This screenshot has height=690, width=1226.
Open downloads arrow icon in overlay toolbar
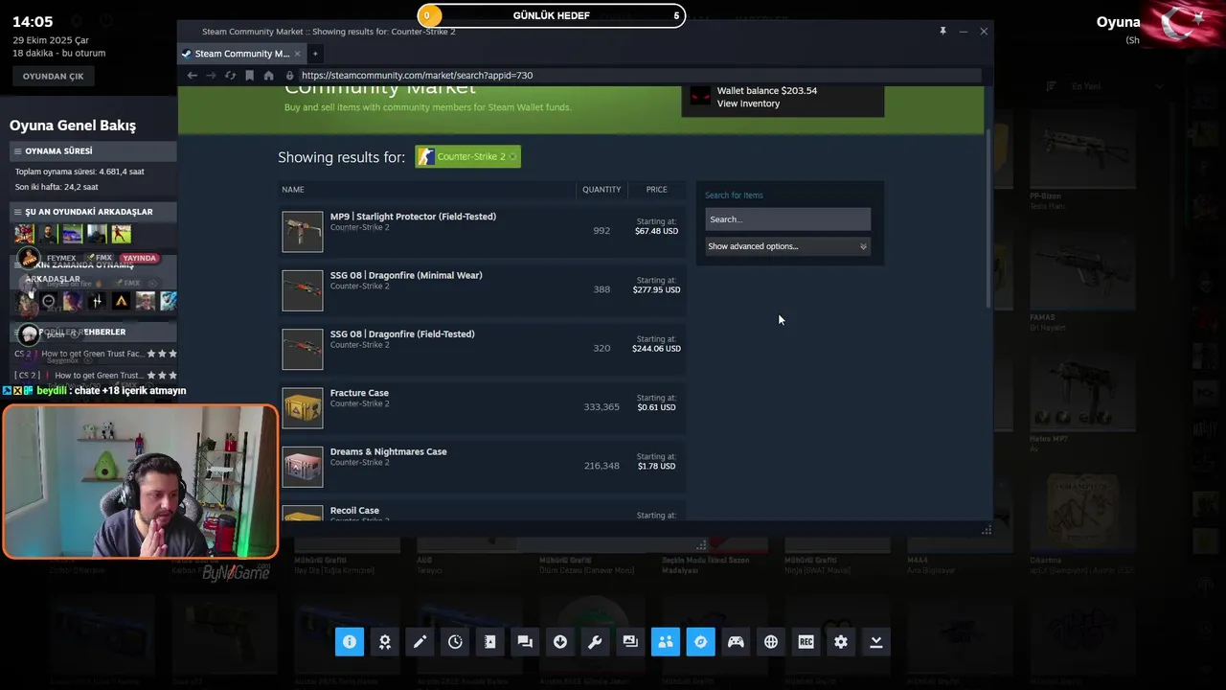click(560, 642)
